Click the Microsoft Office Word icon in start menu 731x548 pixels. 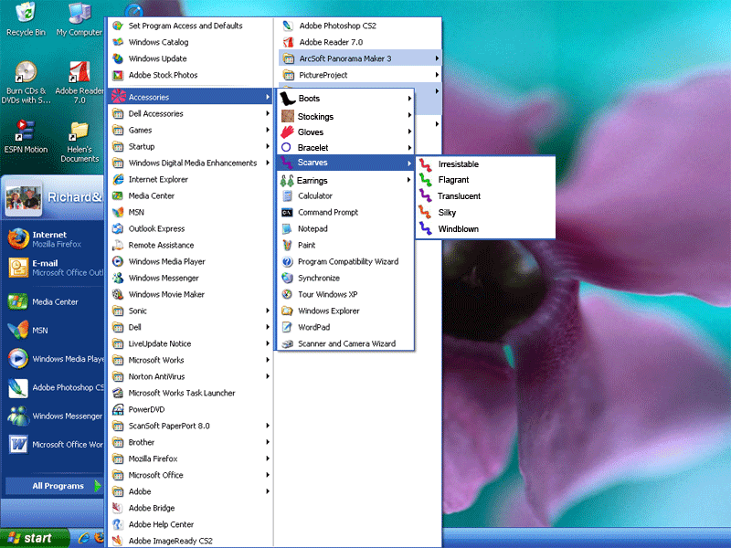pyautogui.click(x=18, y=445)
